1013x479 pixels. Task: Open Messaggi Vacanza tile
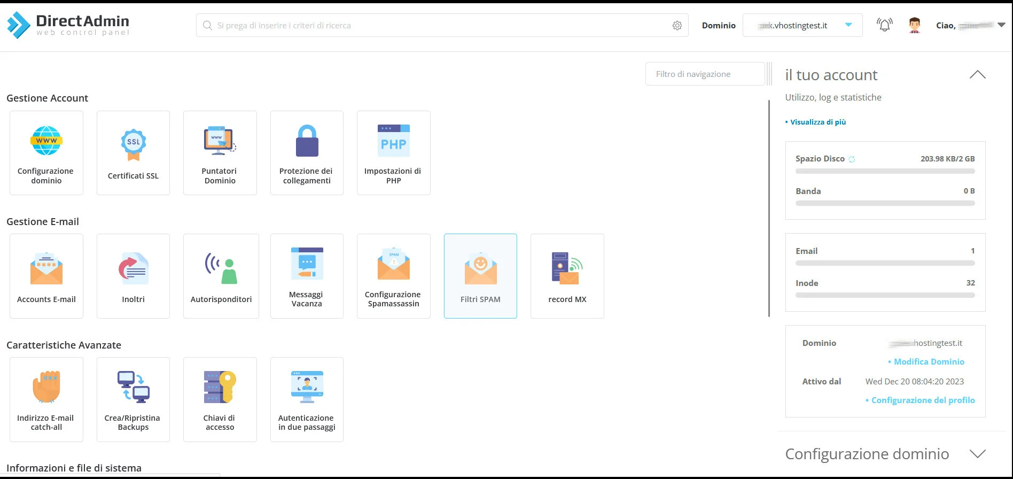click(x=307, y=276)
